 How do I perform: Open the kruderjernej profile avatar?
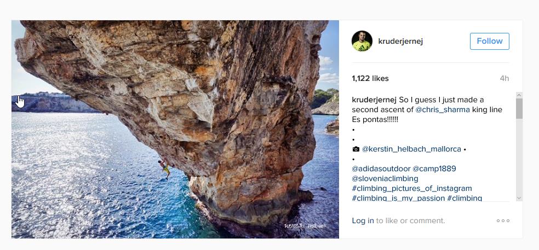(362, 41)
